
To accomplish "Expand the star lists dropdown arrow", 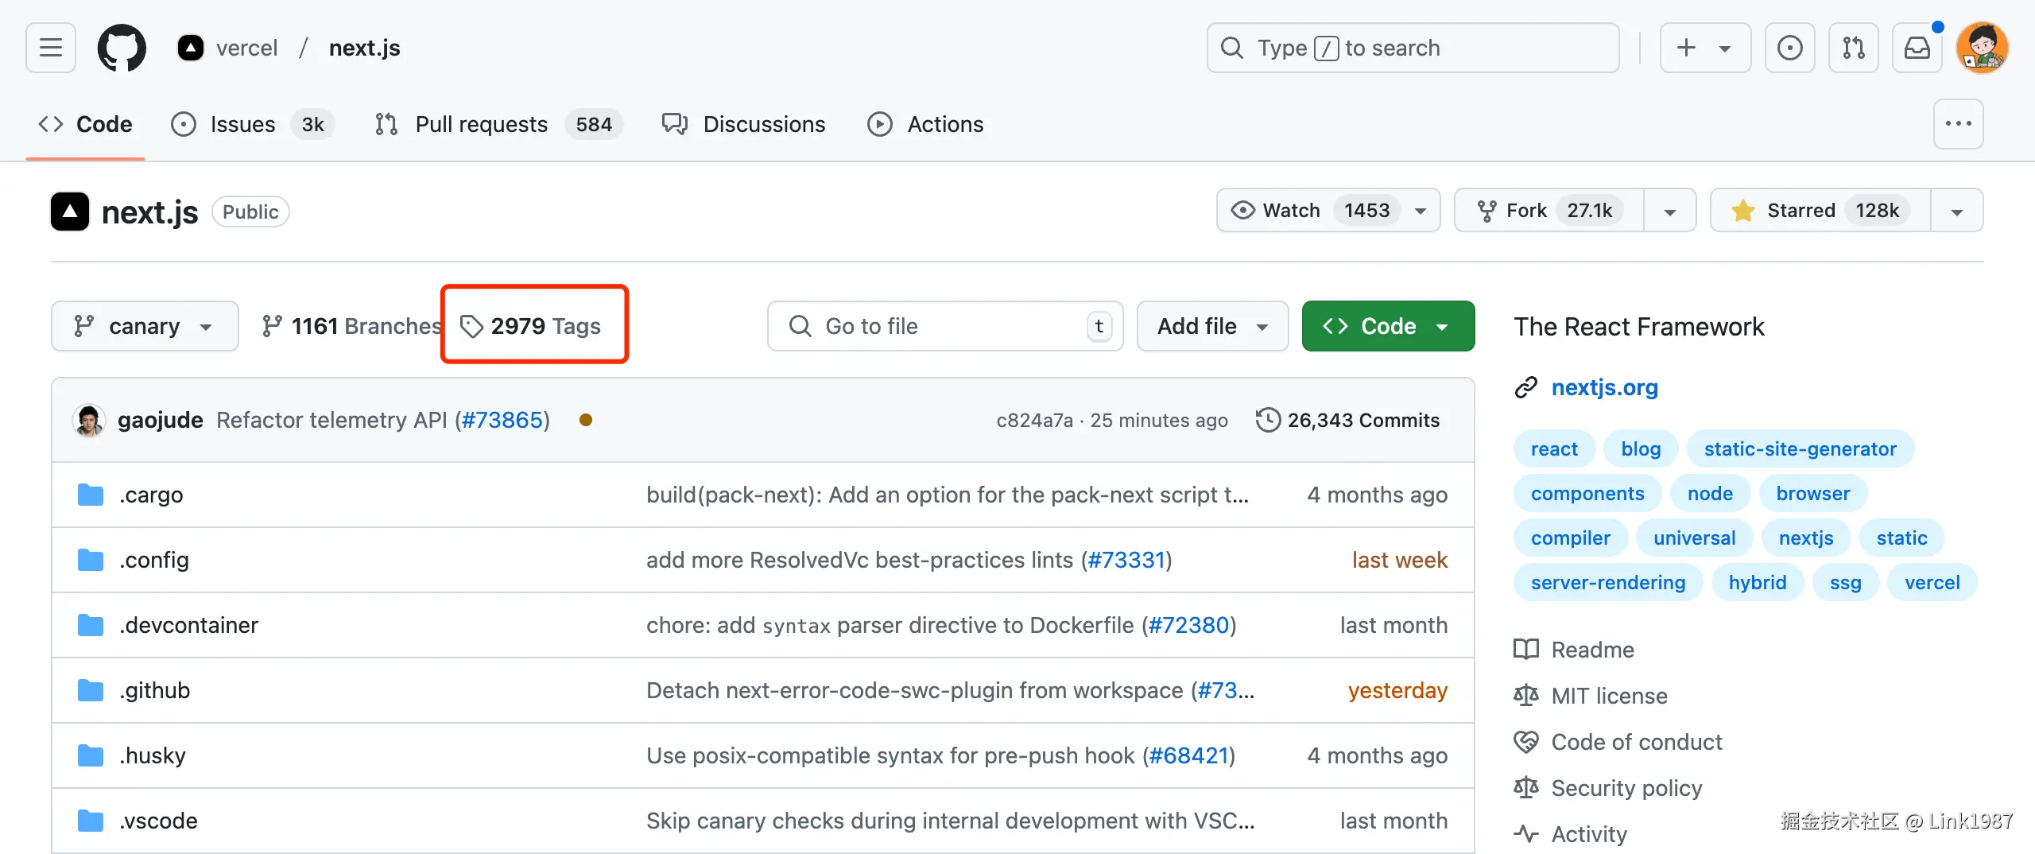I will [x=1957, y=210].
